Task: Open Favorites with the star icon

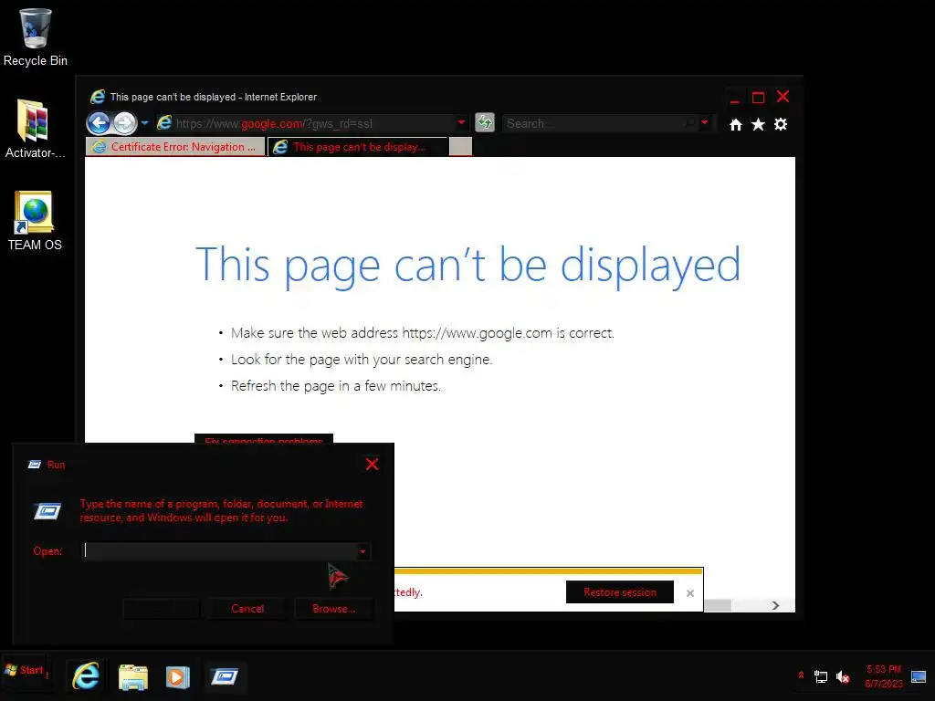Action: point(758,124)
